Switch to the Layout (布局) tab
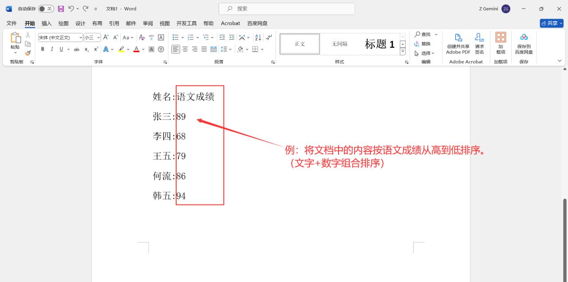Screen dimensions: 568x282 pos(97,23)
